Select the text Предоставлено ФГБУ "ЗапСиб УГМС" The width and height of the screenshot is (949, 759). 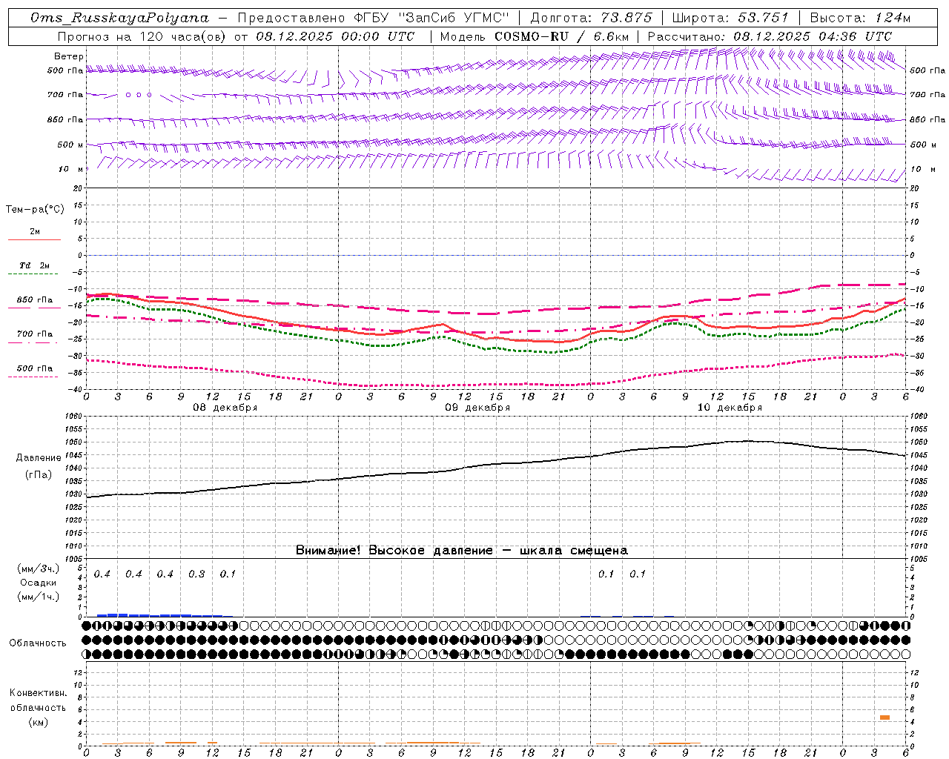pos(374,18)
